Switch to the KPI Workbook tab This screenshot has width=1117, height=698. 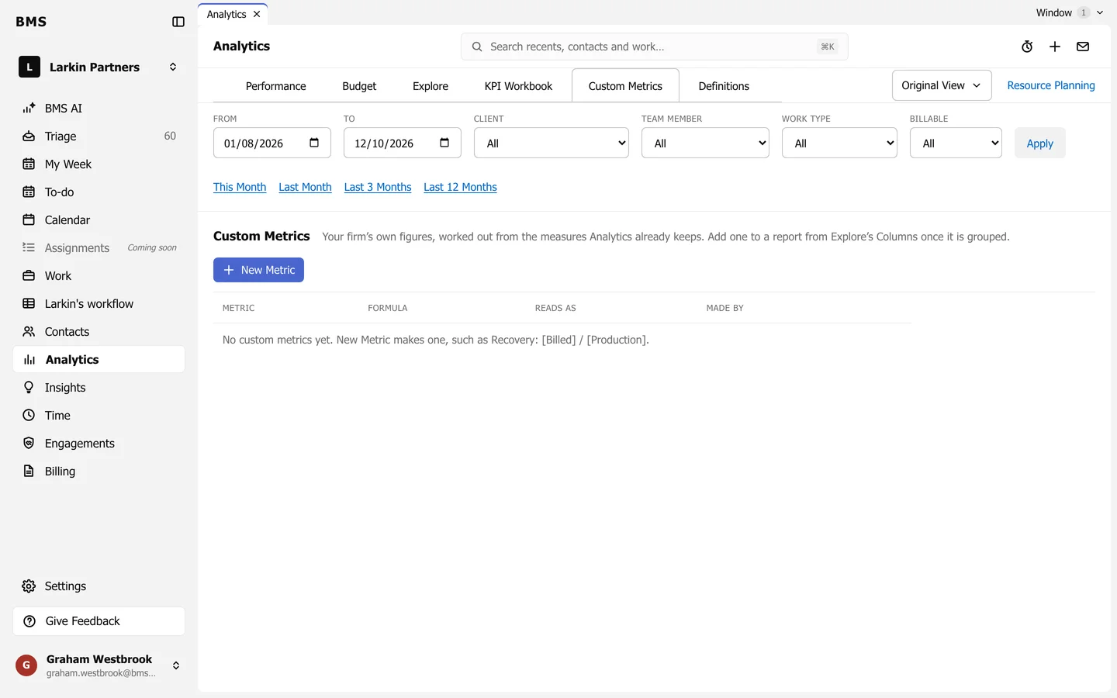pos(519,86)
